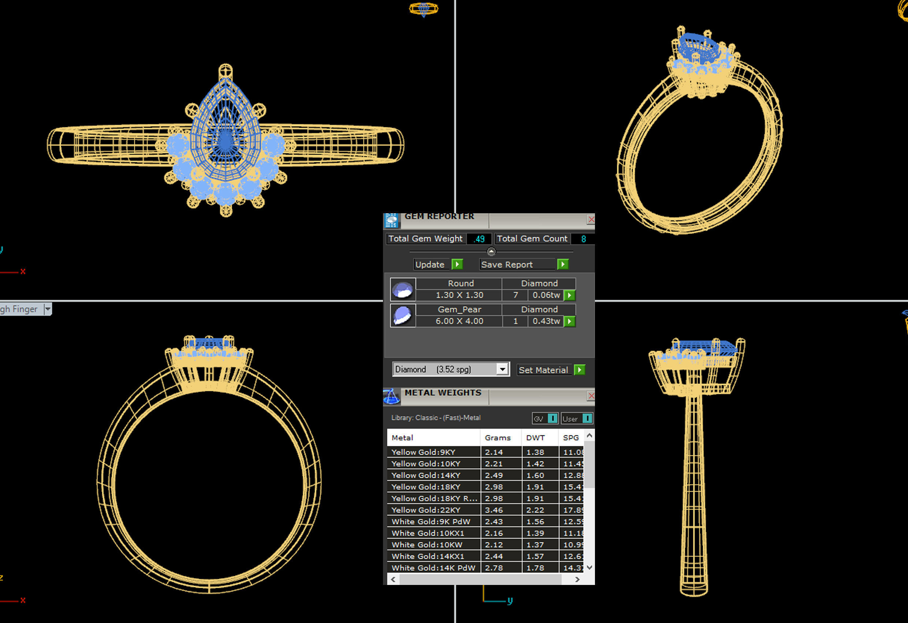Screen dimensions: 908x623
Task: Click the green arrow next to Update
Action: pos(457,264)
